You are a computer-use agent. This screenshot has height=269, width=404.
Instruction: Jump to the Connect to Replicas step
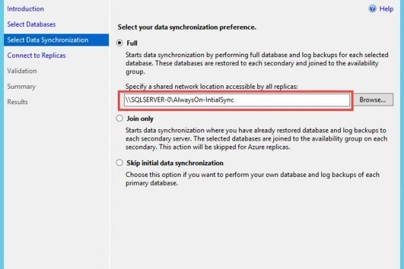coord(37,55)
